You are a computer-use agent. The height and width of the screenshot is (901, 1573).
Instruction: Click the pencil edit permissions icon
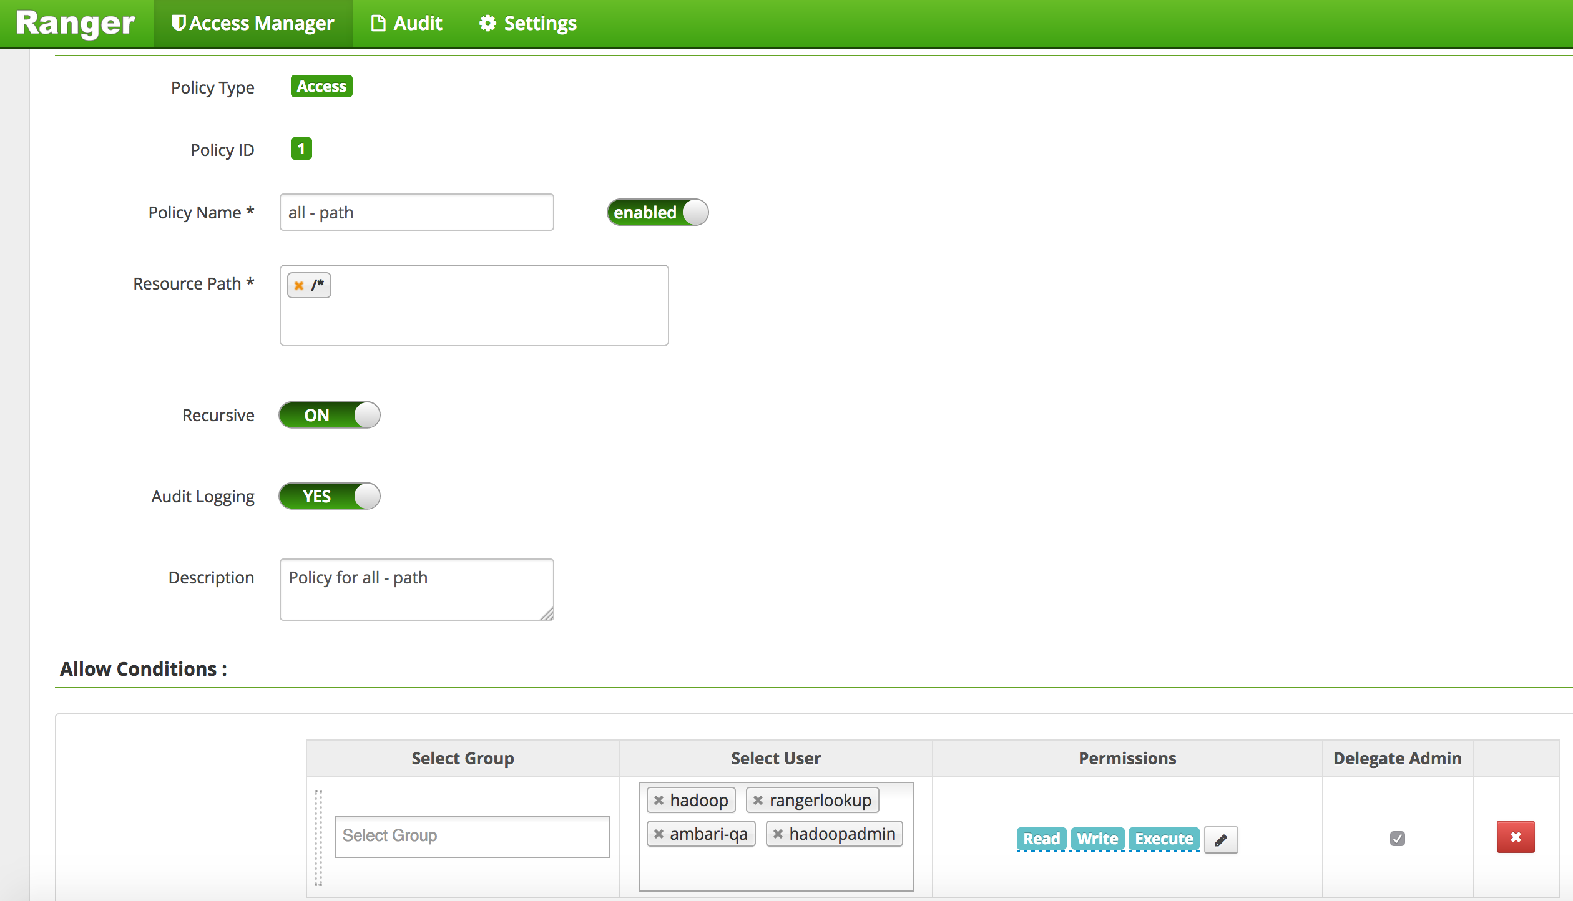1220,840
